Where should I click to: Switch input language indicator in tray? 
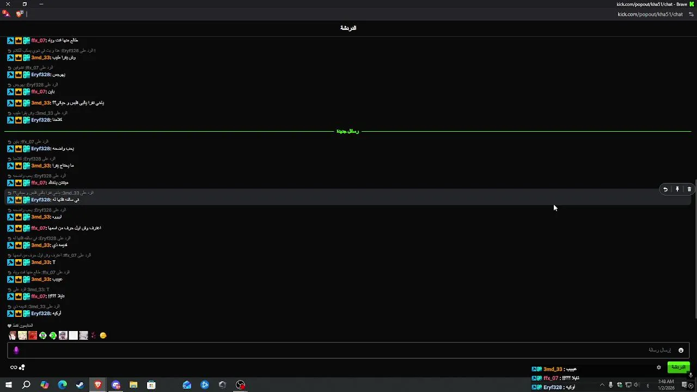647,385
